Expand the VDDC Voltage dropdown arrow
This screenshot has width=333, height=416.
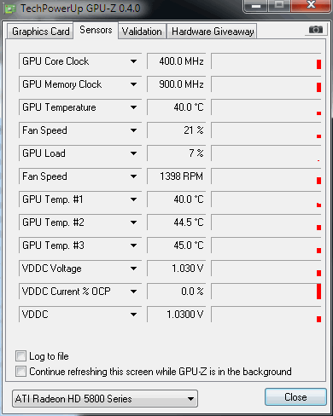click(x=133, y=269)
